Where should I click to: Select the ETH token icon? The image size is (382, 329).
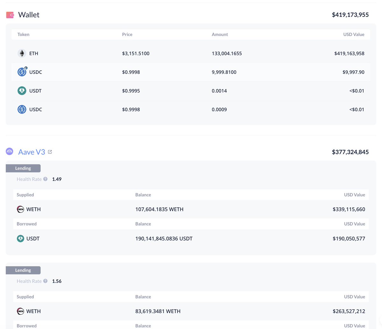click(21, 53)
